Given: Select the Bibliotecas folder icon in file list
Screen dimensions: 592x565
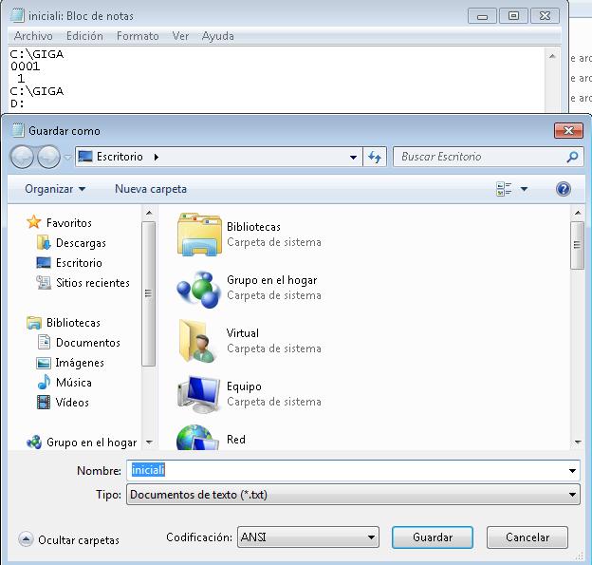Looking at the screenshot, I should pos(199,235).
